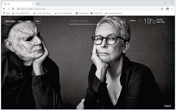Viewport: 176px width, 110px height.
Task: Click the Share menu item
Action: pos(28,21)
